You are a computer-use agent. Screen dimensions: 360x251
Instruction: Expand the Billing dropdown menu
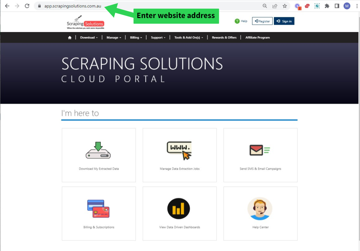click(136, 38)
